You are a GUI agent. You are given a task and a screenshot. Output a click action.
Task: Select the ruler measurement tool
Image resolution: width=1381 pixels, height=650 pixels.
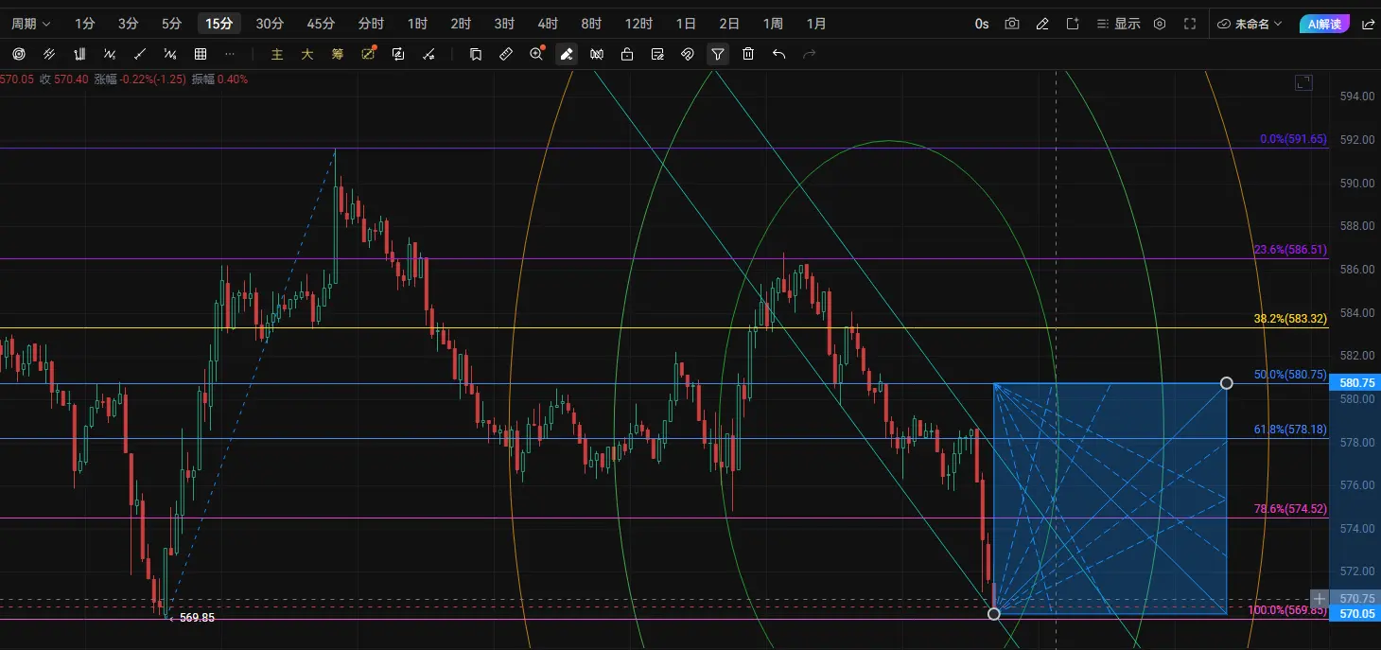(506, 54)
